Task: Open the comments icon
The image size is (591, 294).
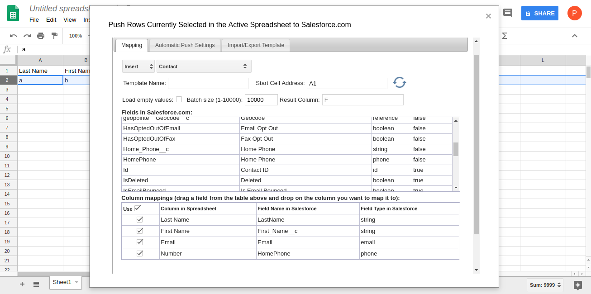Action: tap(508, 13)
